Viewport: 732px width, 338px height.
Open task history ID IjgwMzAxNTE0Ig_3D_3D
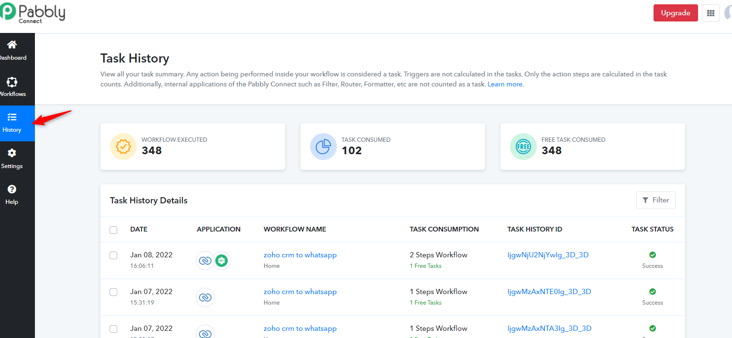tap(549, 292)
